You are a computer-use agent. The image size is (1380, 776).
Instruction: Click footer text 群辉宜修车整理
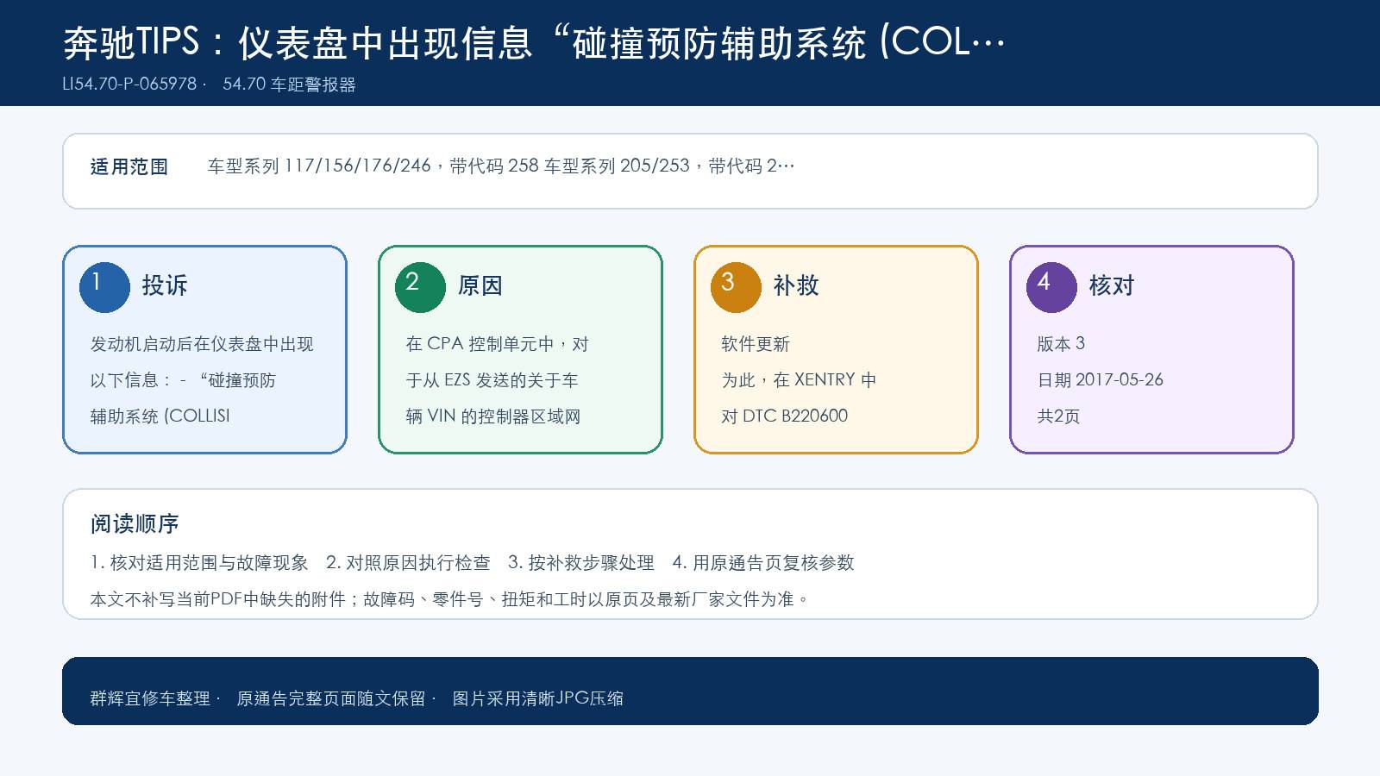coord(150,698)
